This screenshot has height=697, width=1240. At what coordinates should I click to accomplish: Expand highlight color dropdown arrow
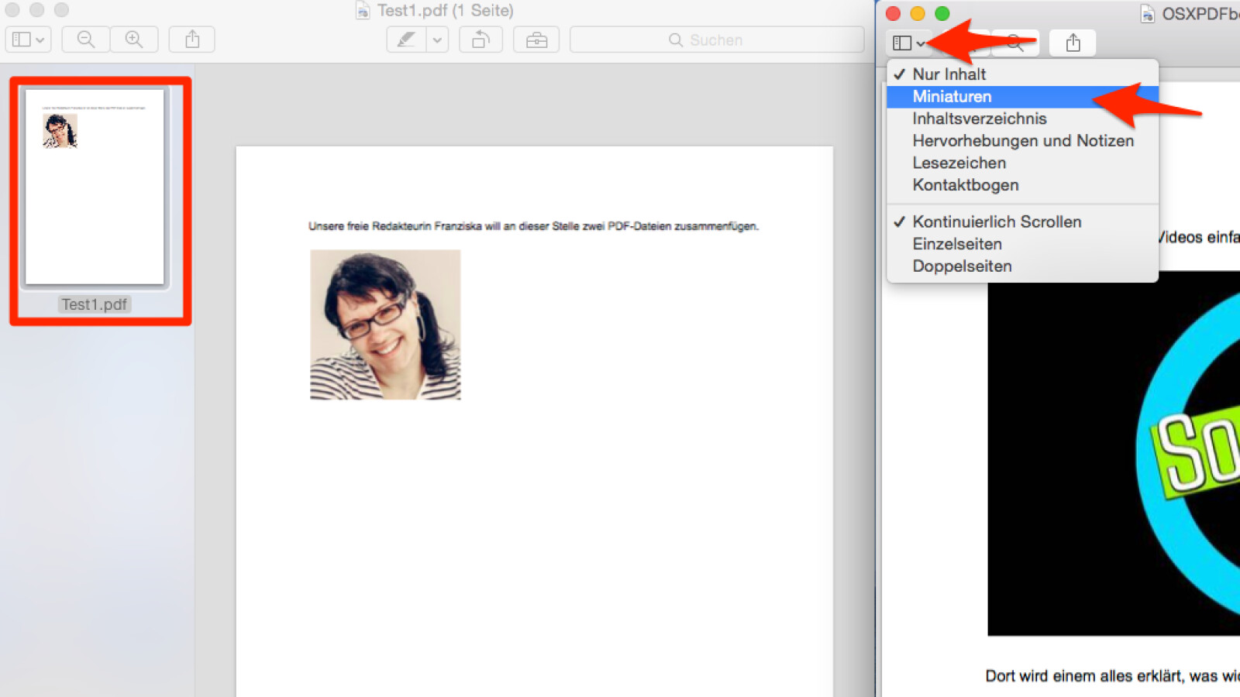coord(437,39)
